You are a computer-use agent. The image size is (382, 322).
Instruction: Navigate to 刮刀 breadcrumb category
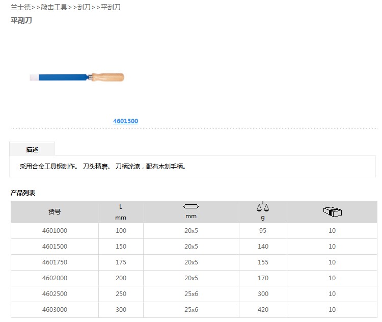click(84, 8)
